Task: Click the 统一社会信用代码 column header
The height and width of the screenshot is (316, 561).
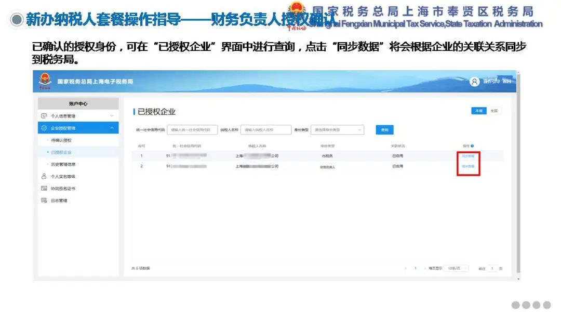Action: 187,146
